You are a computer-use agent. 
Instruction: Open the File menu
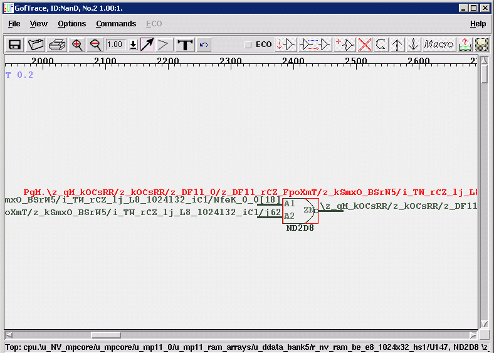tap(14, 24)
